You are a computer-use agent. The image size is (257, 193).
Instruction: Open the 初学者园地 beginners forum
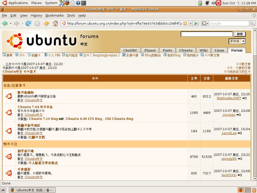point(26,151)
